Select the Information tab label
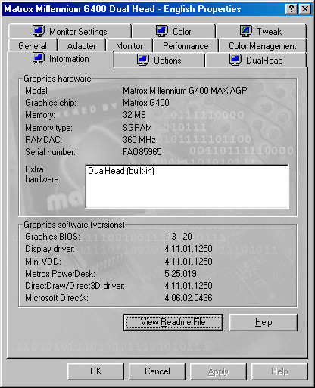The width and height of the screenshot is (315, 388). (69, 59)
